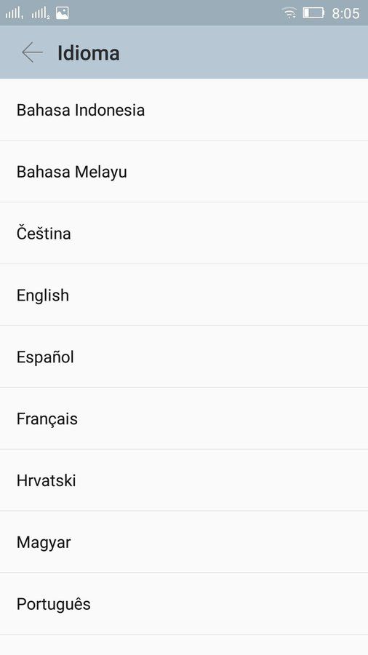This screenshot has width=368, height=655.
Task: Tap the back arrow next to Idioma
Action: pyautogui.click(x=32, y=53)
